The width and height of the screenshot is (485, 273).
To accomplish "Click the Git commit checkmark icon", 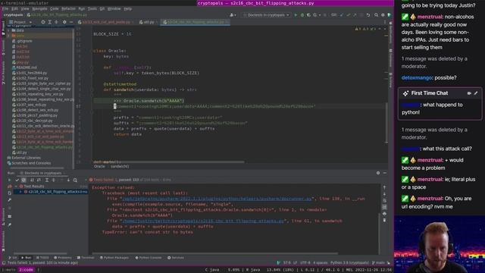I will 349,15.
